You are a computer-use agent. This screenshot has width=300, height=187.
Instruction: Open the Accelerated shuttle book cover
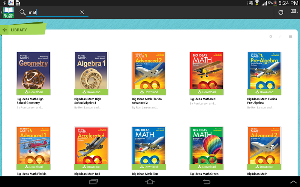click(91, 145)
